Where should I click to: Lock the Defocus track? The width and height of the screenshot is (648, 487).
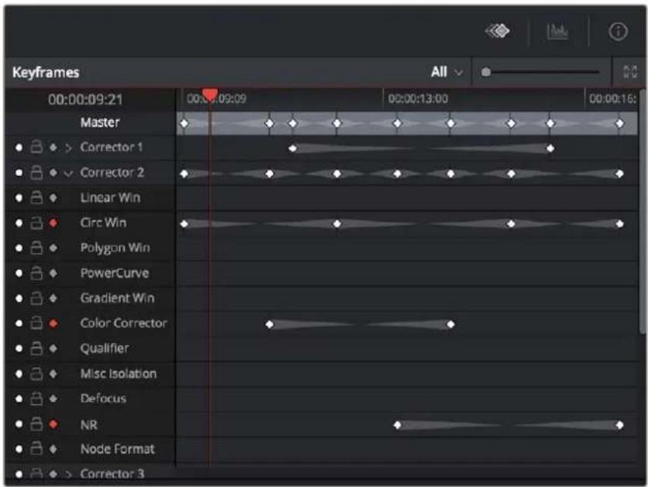36,399
